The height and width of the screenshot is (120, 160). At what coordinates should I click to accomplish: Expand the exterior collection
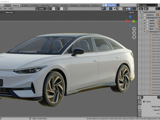[145, 26]
